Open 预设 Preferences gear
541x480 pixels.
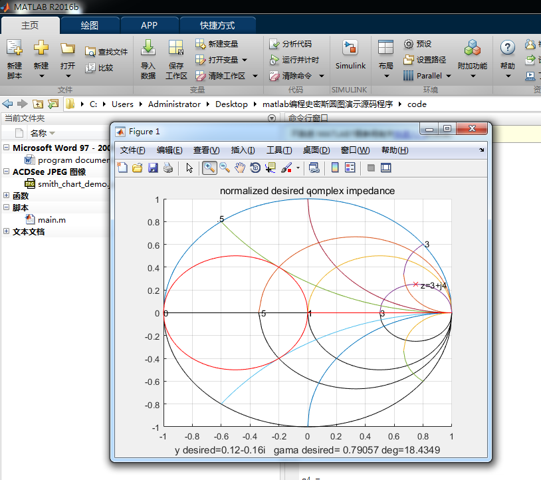point(417,44)
